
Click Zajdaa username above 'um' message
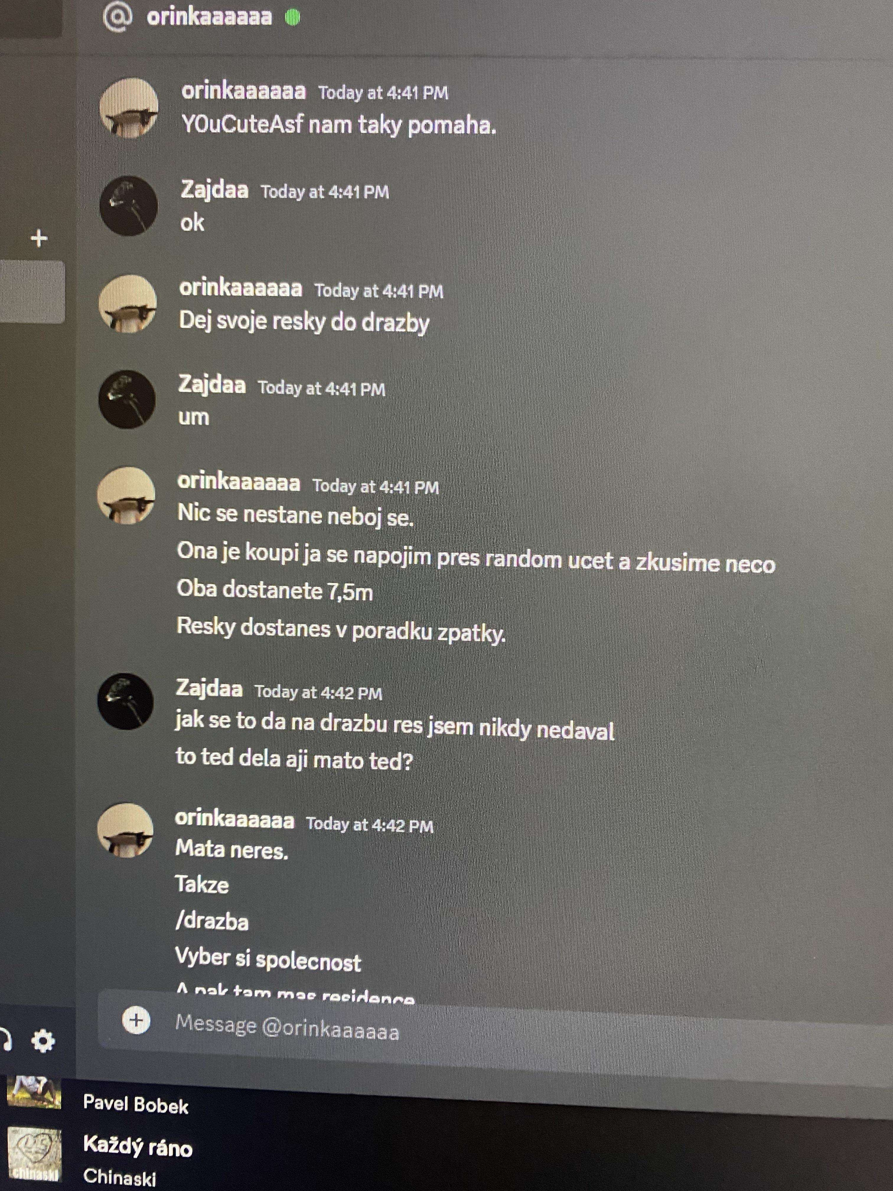coord(211,385)
